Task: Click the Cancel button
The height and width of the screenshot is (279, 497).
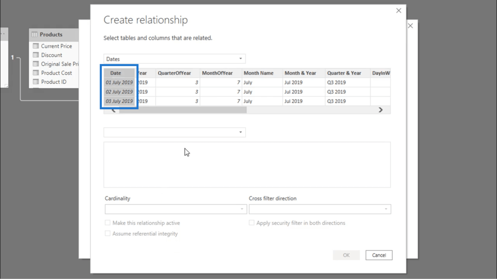Action: (x=379, y=255)
